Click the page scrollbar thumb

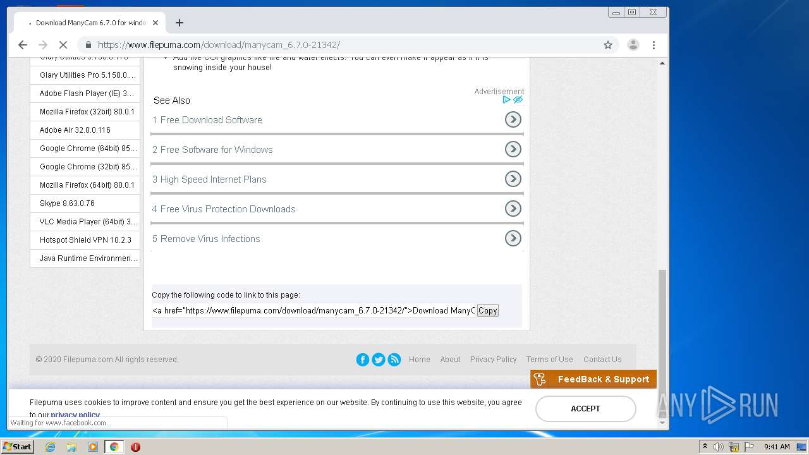pyautogui.click(x=662, y=343)
